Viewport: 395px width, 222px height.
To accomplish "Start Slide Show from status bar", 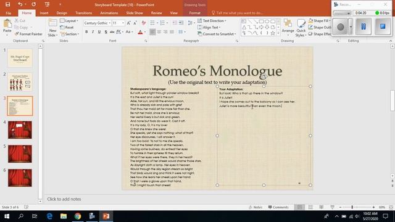I will point(333,207).
